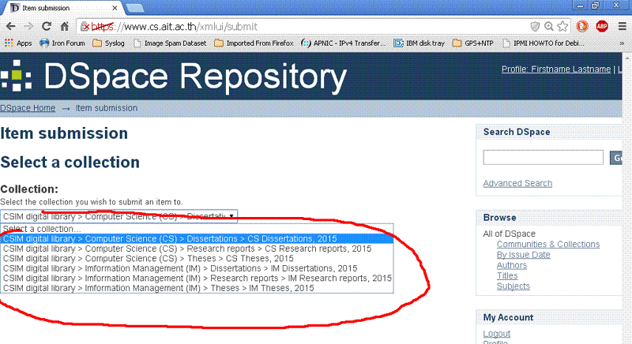The height and width of the screenshot is (344, 632).
Task: Browse Communities & Collections link
Action: point(548,245)
